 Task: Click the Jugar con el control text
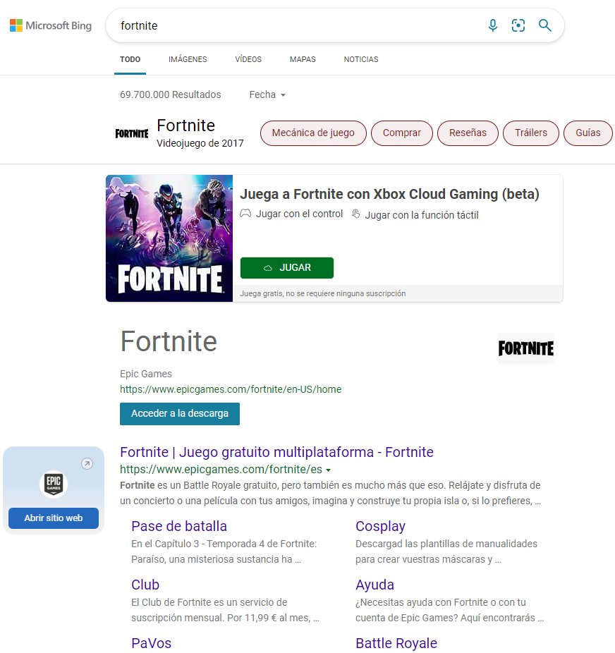click(299, 214)
